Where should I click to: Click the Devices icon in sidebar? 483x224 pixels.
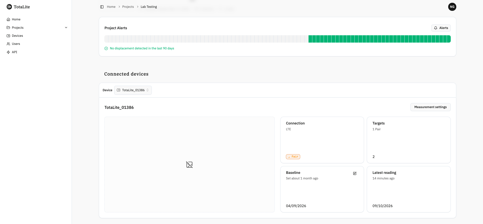click(8, 36)
